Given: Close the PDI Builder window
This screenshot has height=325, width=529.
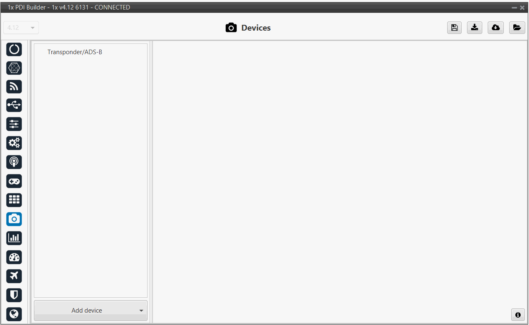Looking at the screenshot, I should (x=522, y=7).
